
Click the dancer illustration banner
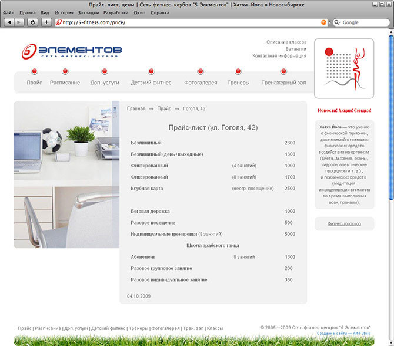[x=344, y=68]
